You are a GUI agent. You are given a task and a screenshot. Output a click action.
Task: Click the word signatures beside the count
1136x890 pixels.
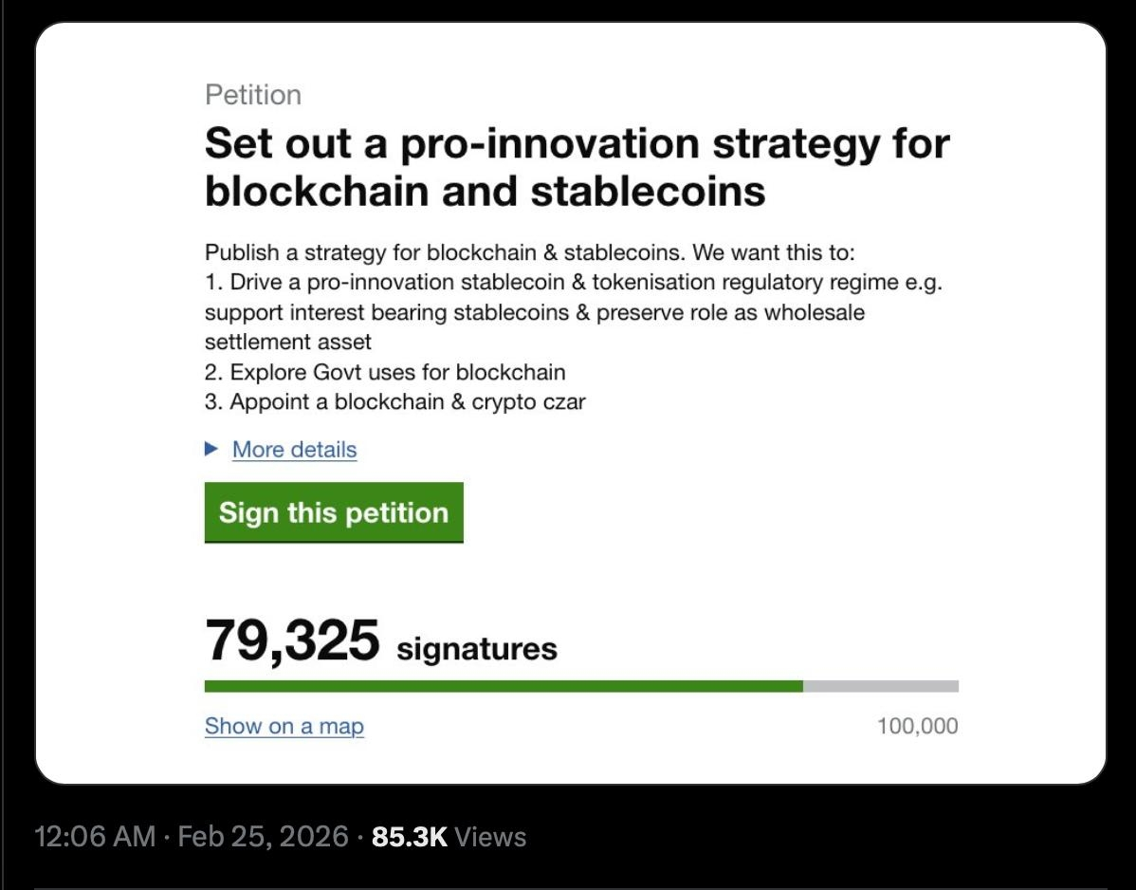[476, 649]
